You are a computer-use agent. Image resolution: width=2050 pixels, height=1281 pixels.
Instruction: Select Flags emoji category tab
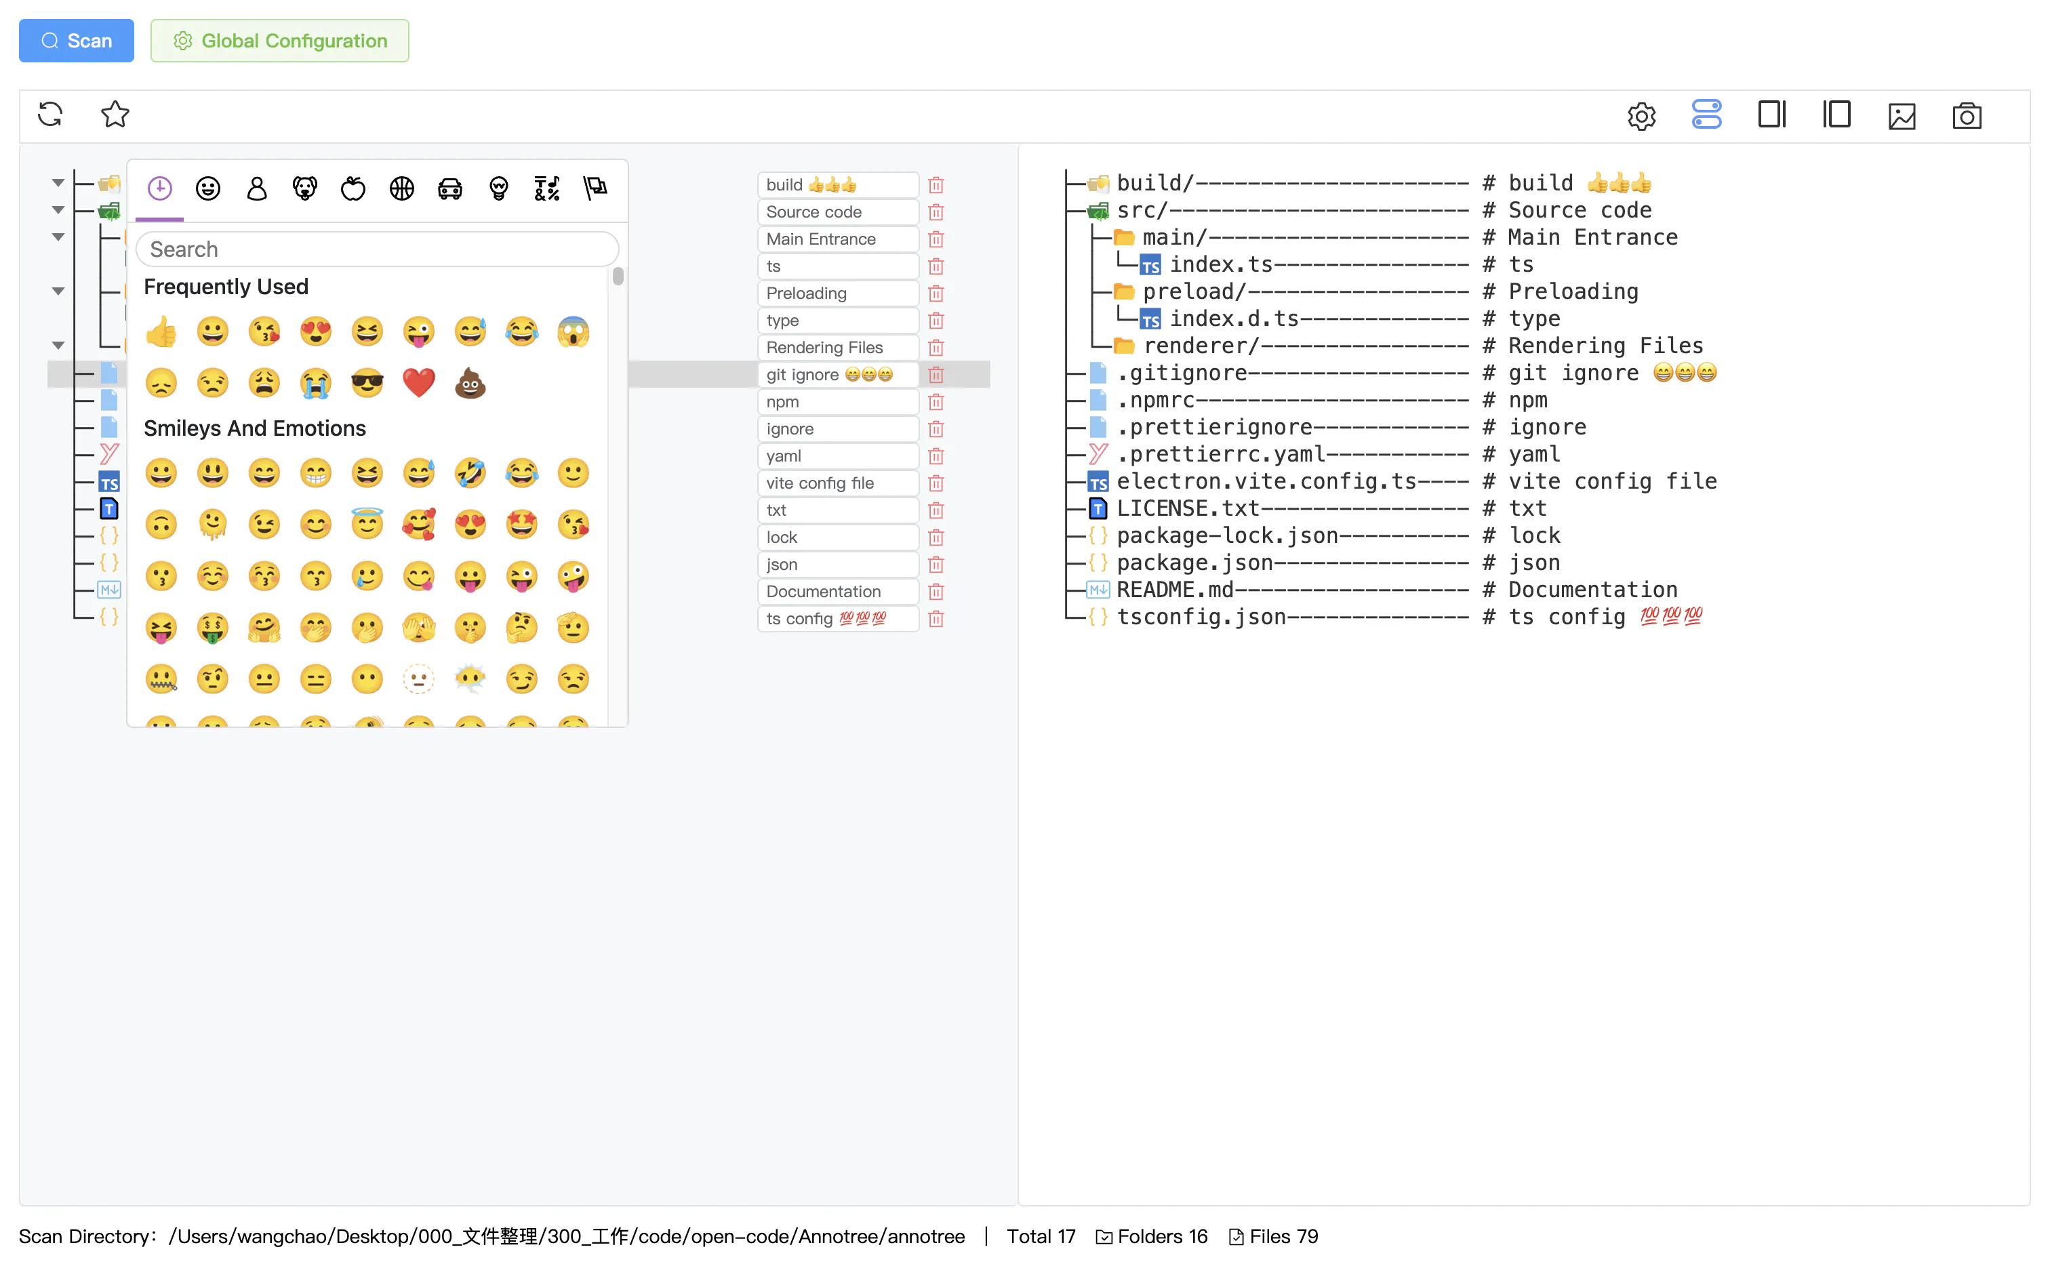pyautogui.click(x=595, y=188)
